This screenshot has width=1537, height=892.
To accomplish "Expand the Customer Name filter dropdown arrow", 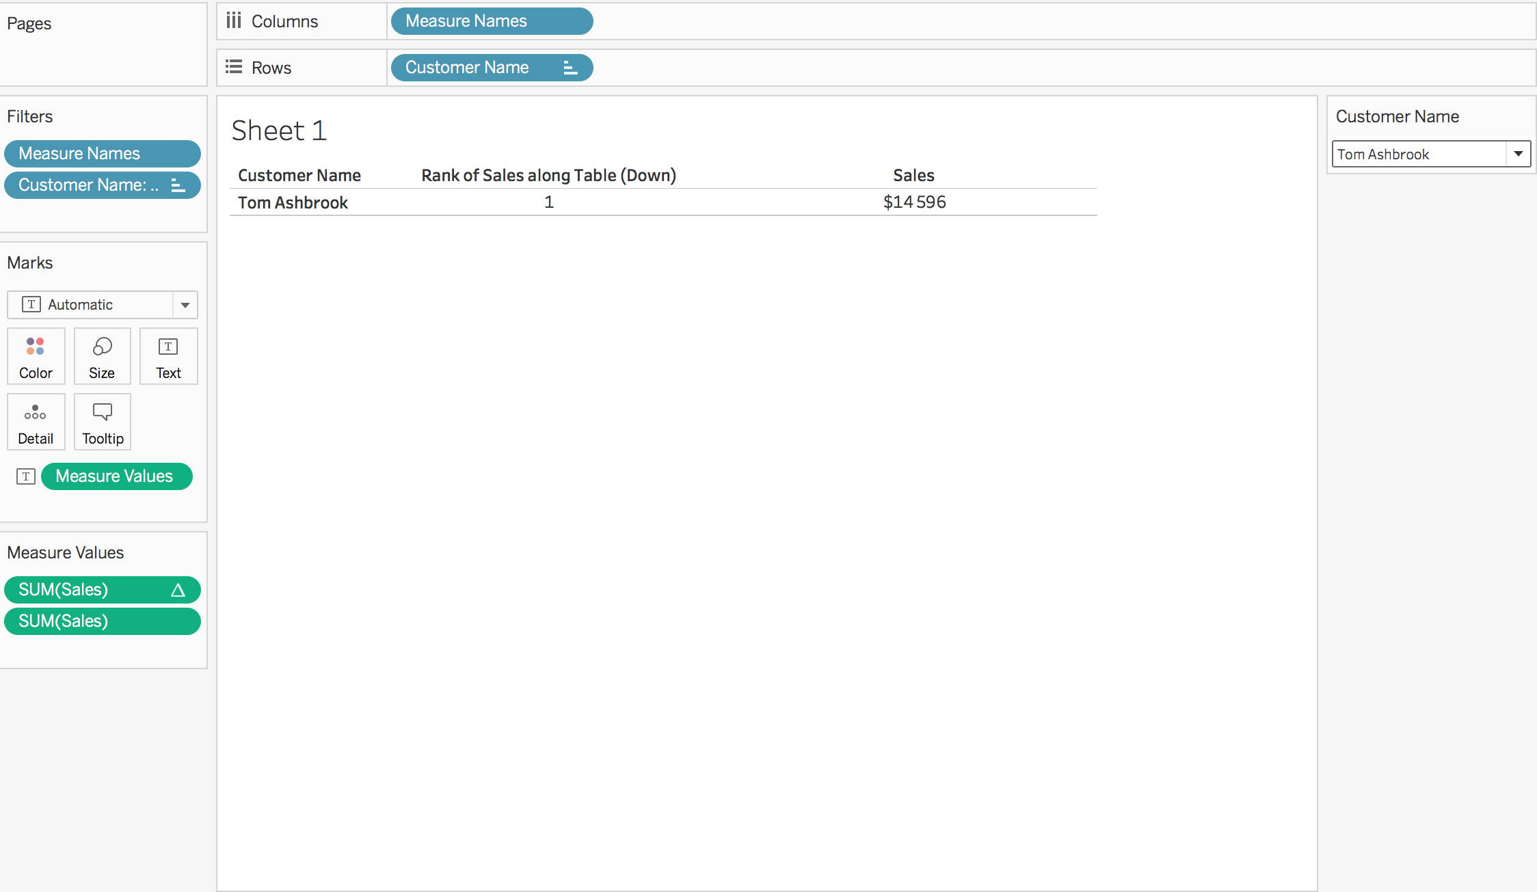I will [1518, 154].
